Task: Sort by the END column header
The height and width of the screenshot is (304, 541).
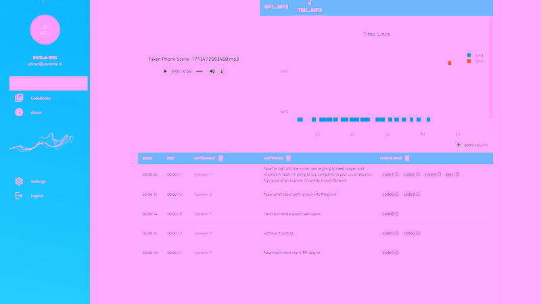Action: point(170,158)
